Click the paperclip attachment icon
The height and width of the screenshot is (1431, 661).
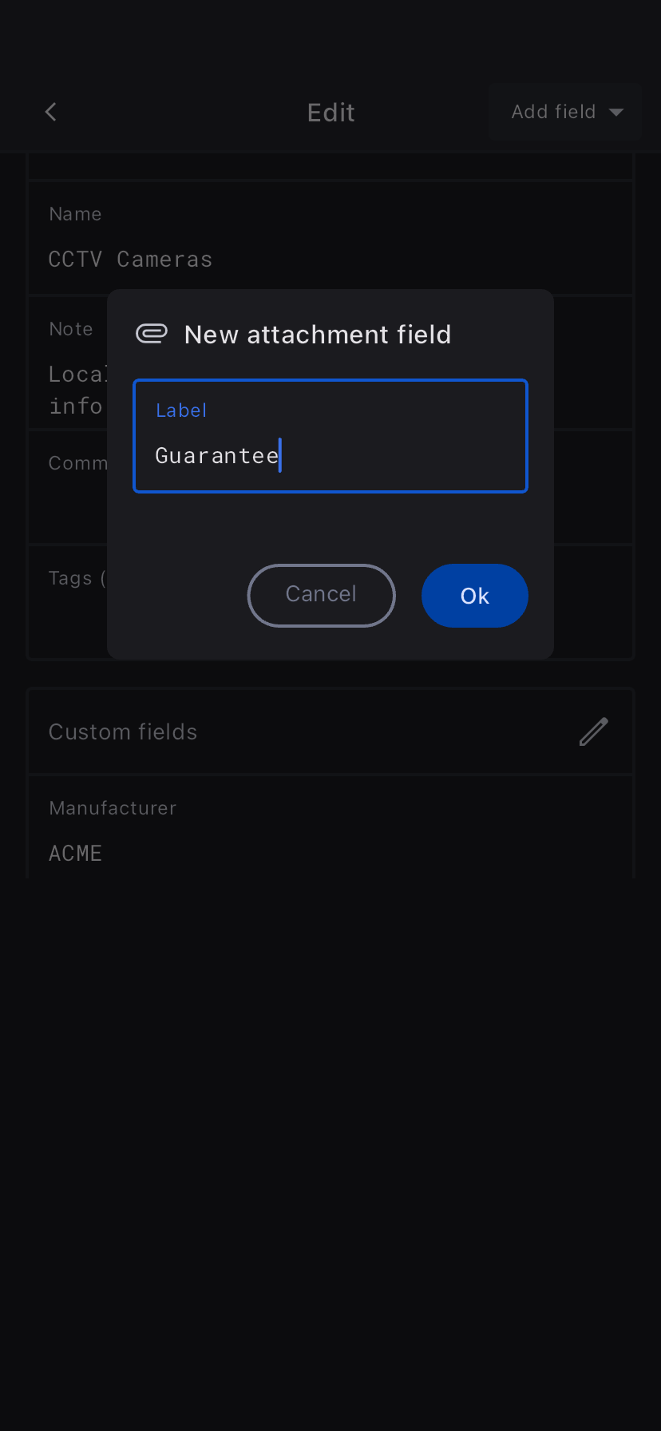point(152,334)
